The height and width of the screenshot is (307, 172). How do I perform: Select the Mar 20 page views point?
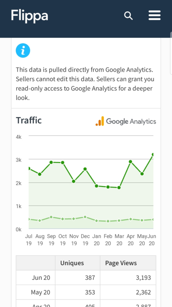tap(119, 188)
